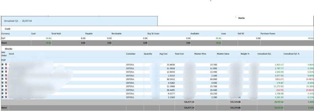The width and height of the screenshot is (314, 111).
Task: Click the Total Hold column header
Action: pyautogui.click(x=56, y=33)
